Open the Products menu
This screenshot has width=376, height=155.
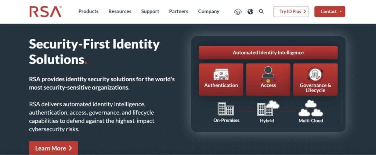pyautogui.click(x=88, y=11)
